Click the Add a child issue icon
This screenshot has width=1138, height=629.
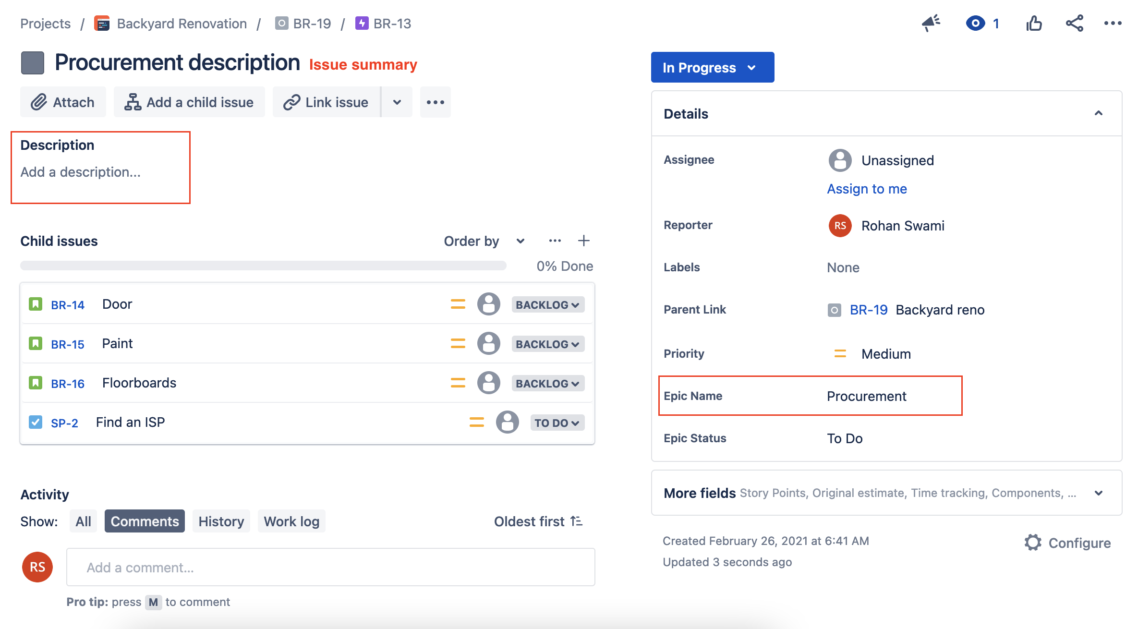132,102
